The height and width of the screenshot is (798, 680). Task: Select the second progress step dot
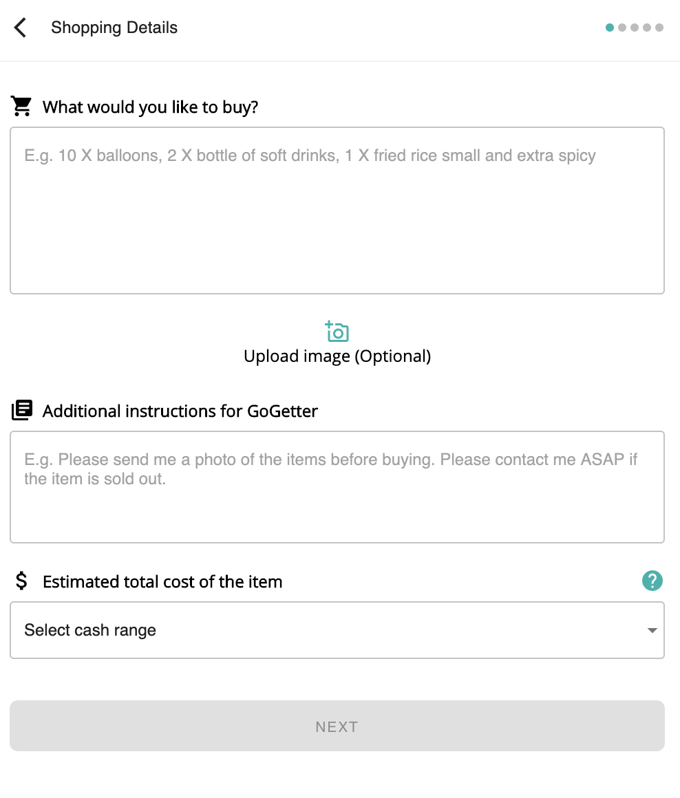click(x=622, y=28)
